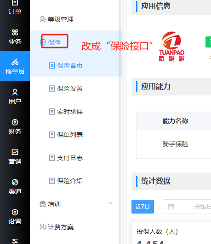Open the 渠道 link icon
Viewport: 211px width, 244px height.
click(x=15, y=182)
